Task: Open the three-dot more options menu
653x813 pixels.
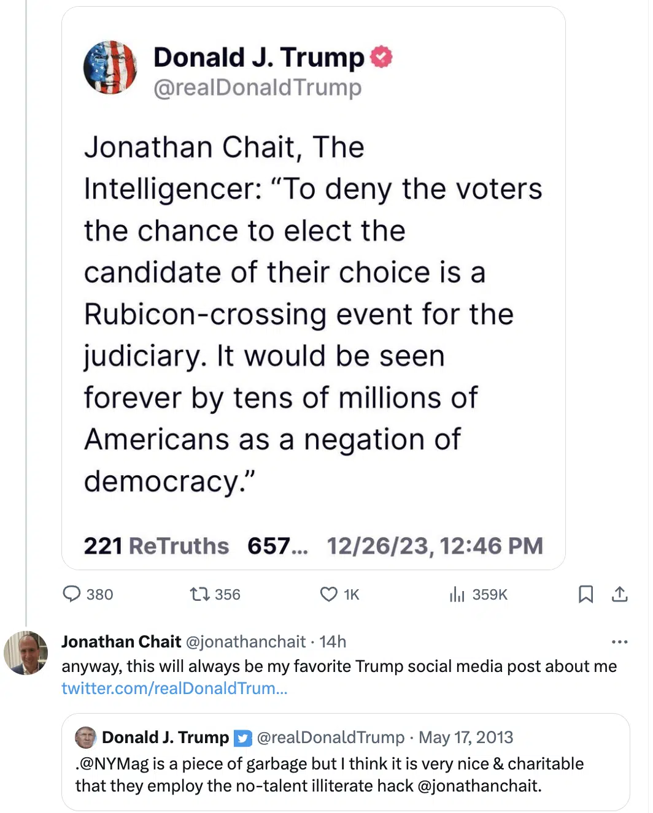Action: [x=619, y=642]
